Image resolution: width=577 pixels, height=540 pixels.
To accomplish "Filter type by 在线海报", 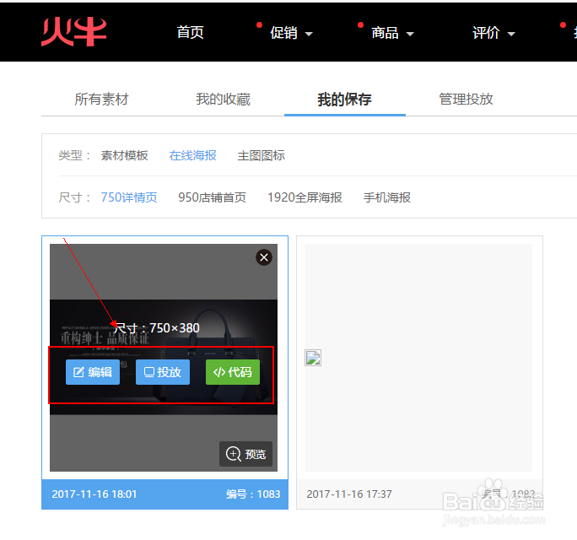I will tap(193, 155).
